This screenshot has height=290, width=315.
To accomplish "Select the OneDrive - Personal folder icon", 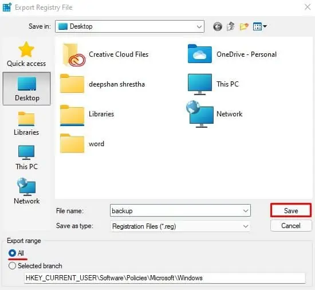I will pos(200,54).
